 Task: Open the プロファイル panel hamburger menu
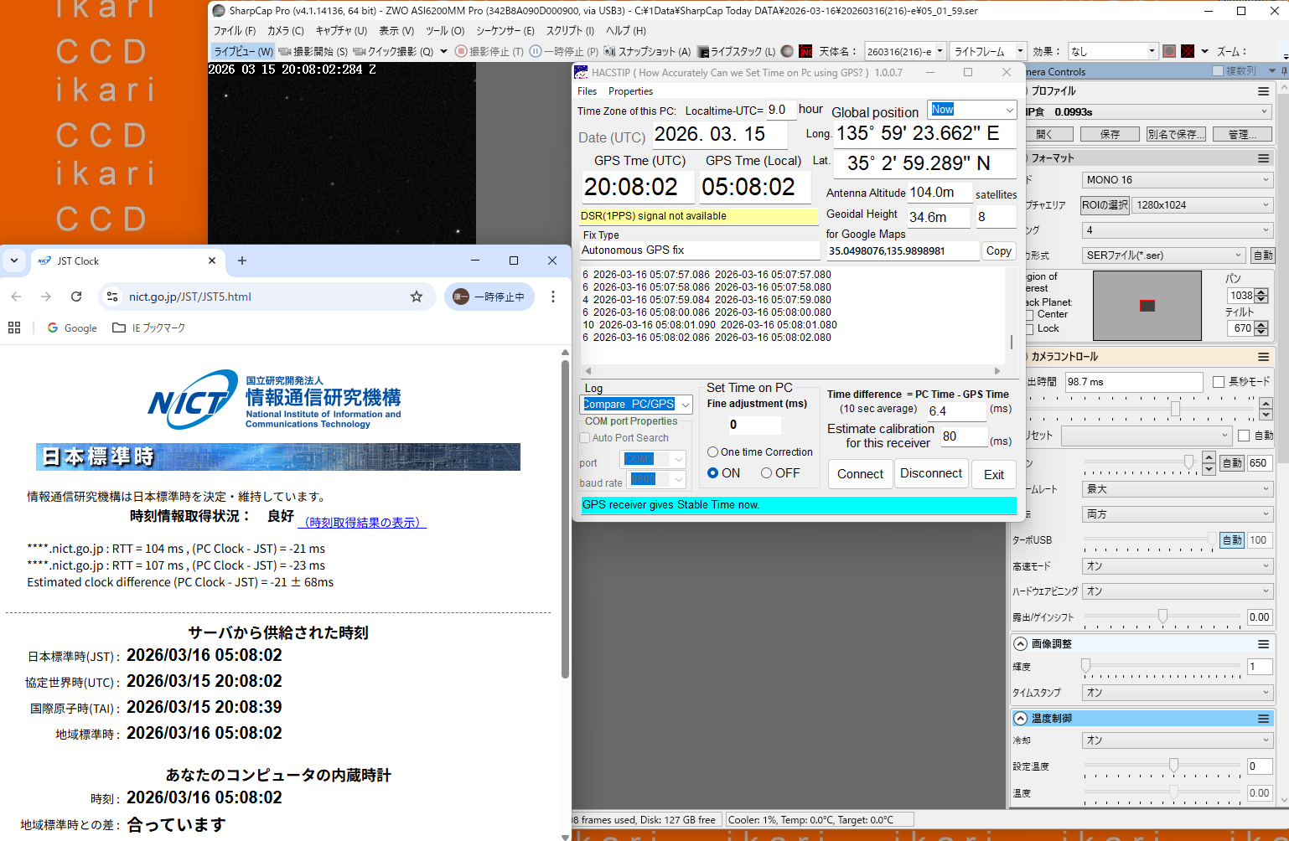coord(1263,91)
